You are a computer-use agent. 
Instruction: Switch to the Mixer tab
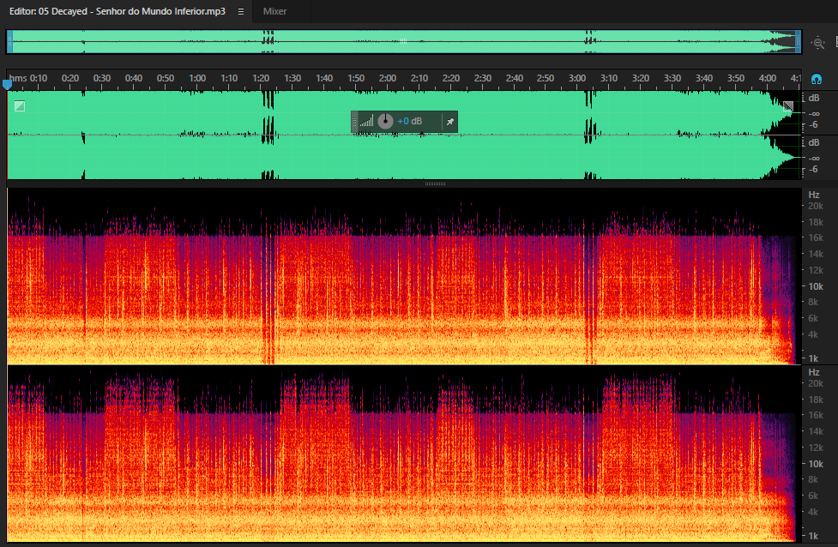274,11
